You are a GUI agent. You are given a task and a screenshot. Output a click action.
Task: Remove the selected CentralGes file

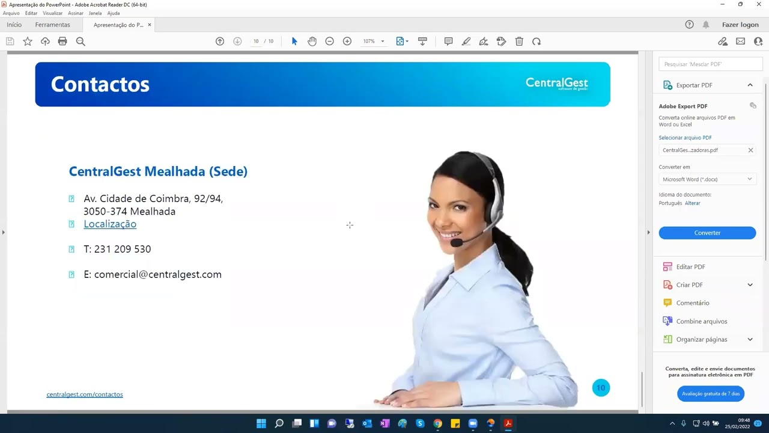750,150
